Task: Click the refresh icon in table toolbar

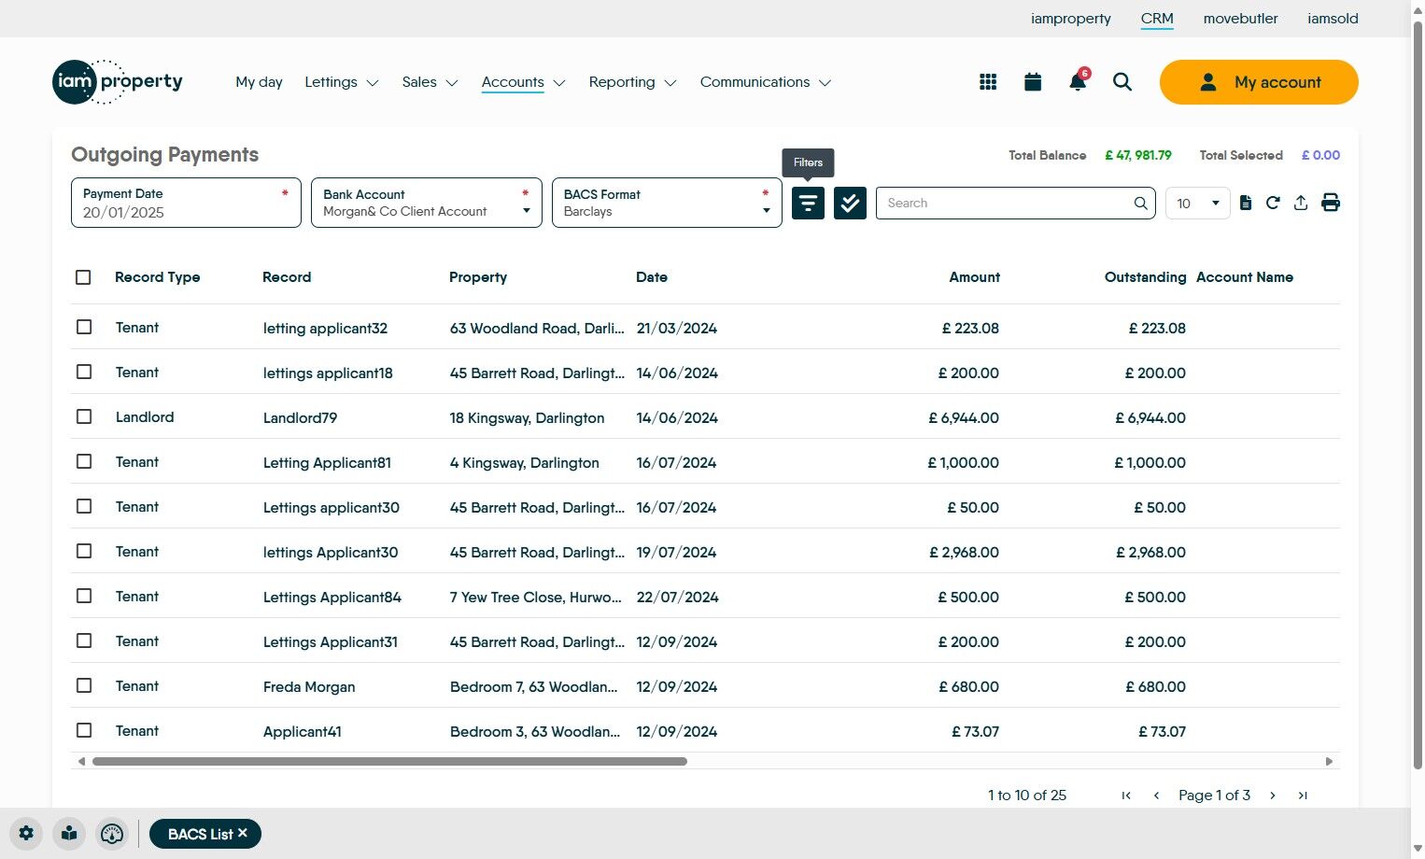Action: pyautogui.click(x=1273, y=203)
